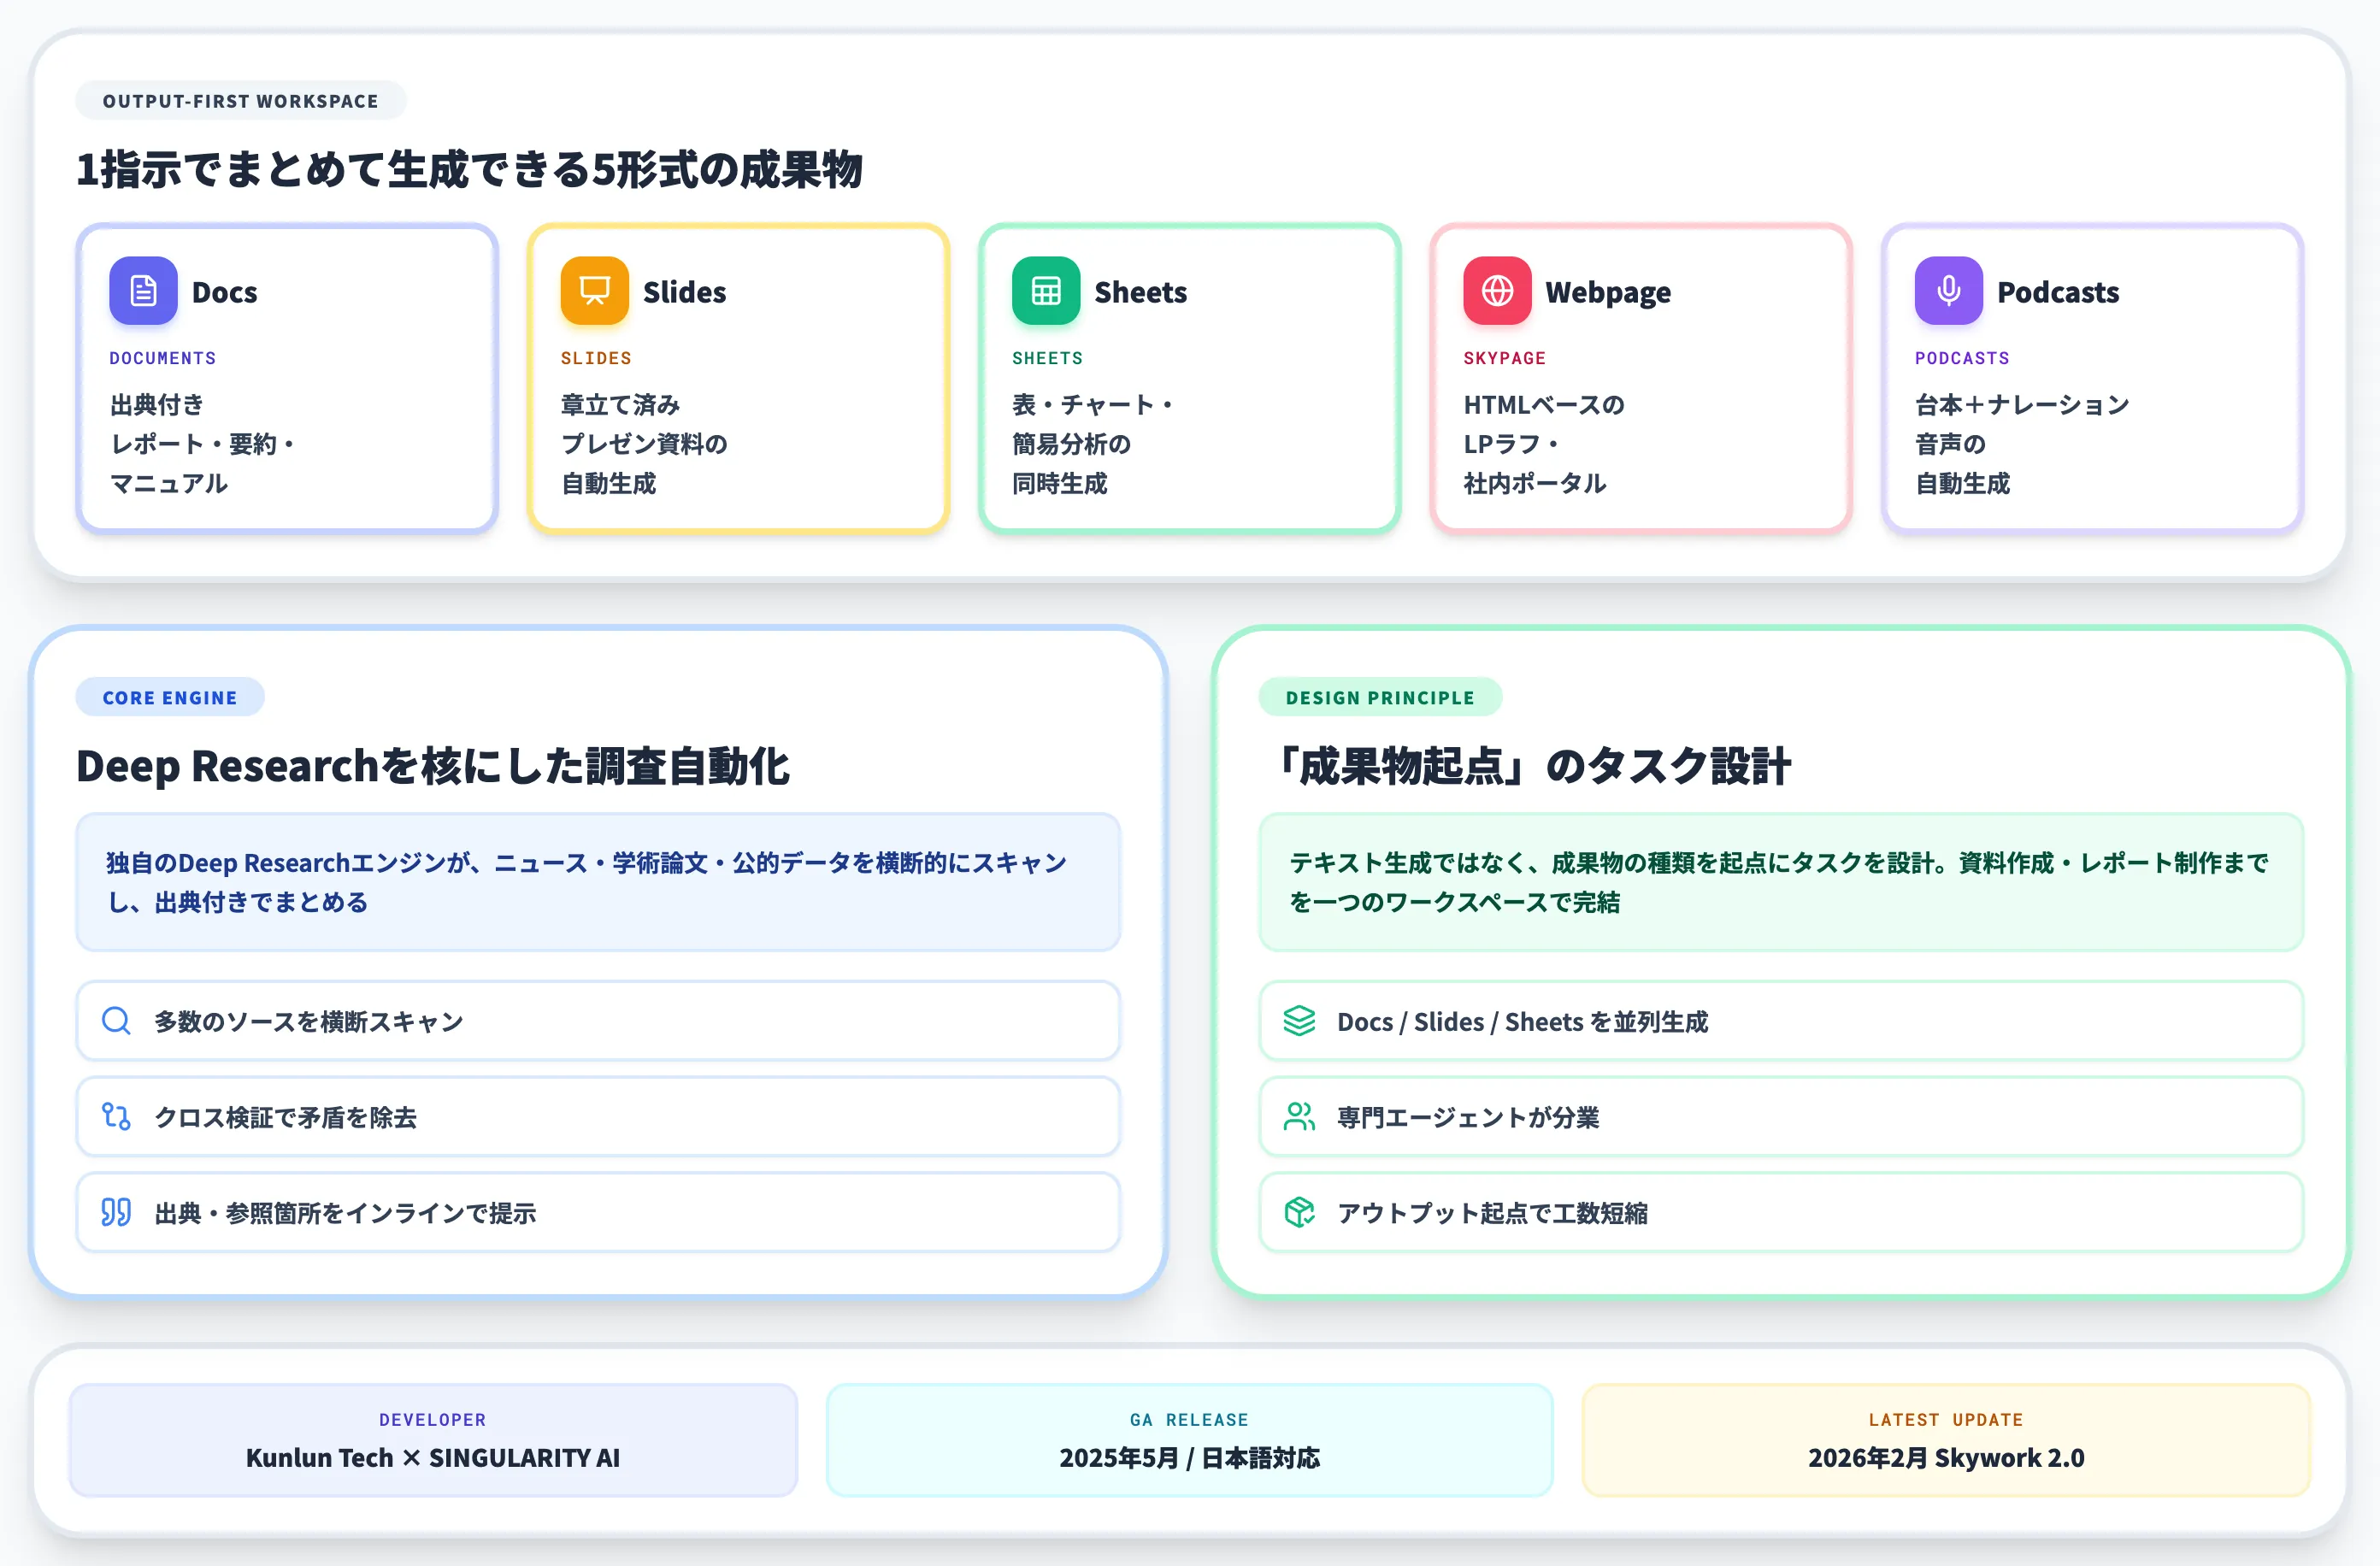Click the purple Docs document icon
This screenshot has height=1566, width=2380.
(143, 291)
